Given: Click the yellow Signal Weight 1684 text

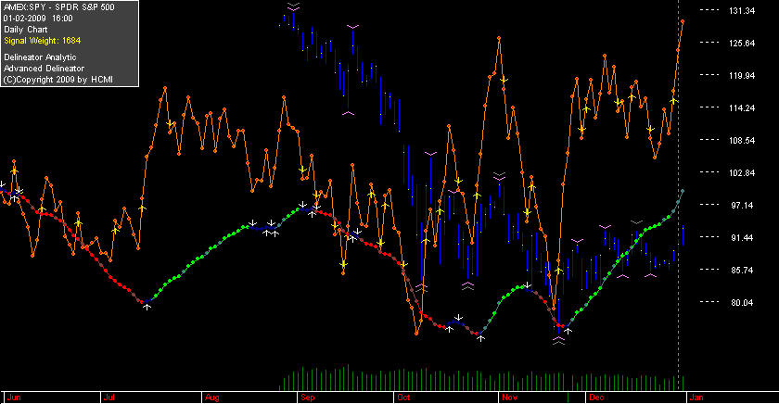Looking at the screenshot, I should [x=43, y=41].
